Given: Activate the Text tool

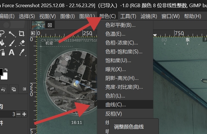Looking at the screenshot, I should (12, 52).
